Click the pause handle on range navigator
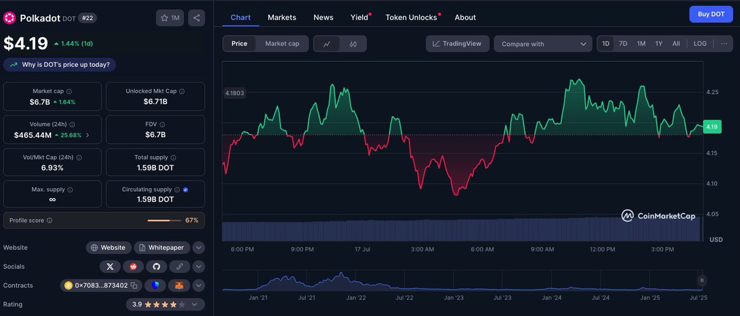 (x=702, y=280)
